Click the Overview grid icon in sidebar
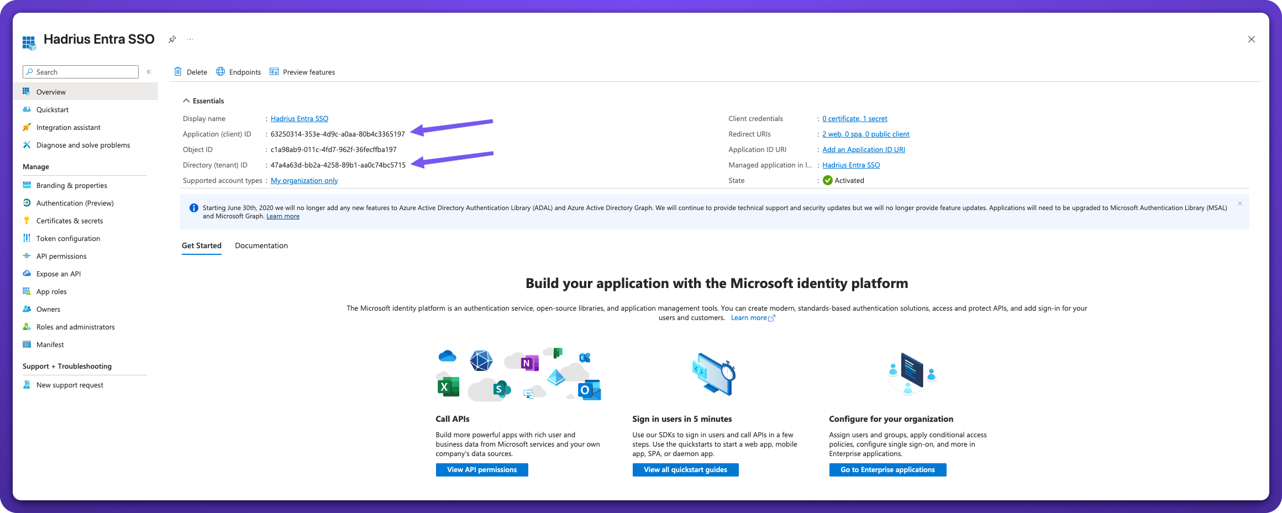1282x513 pixels. (27, 91)
